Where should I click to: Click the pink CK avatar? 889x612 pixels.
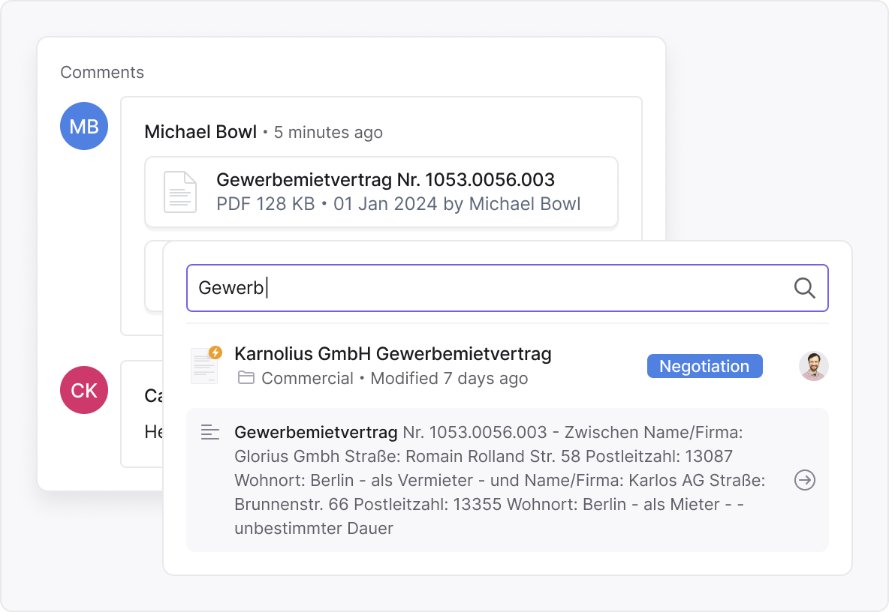coord(84,391)
